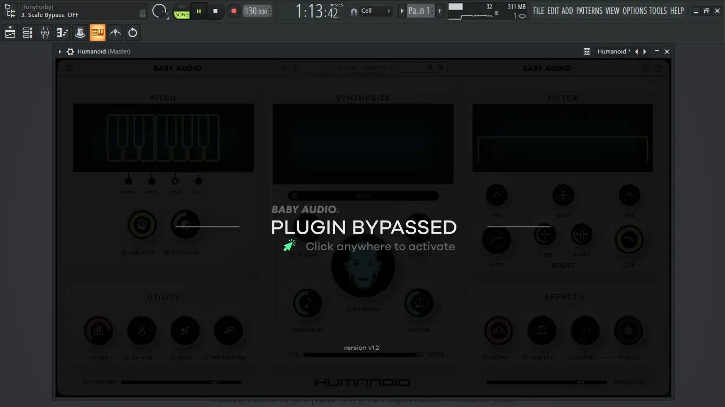Click the stacked list rows toolbar icon
Viewport: 725px width, 407px height.
click(x=28, y=33)
